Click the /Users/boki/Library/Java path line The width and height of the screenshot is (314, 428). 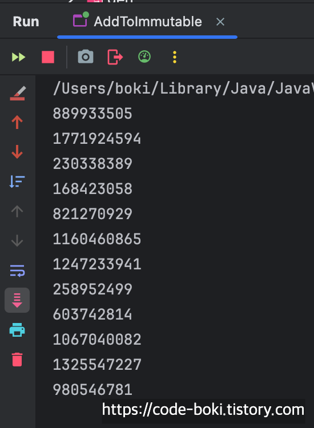(x=183, y=88)
